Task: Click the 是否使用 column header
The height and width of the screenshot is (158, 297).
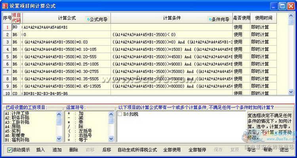Action: coord(242,18)
